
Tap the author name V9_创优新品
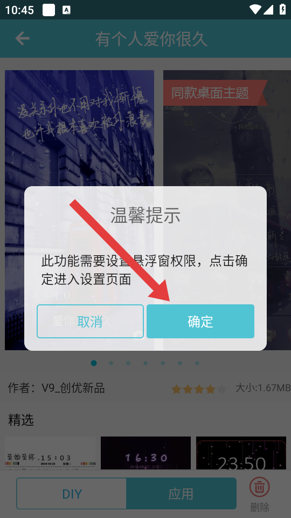coord(73,388)
